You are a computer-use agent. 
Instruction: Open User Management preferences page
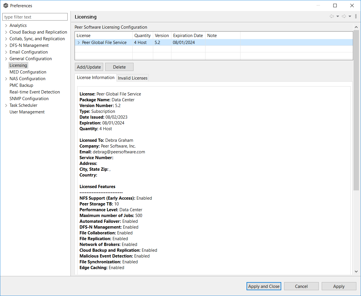coord(27,112)
